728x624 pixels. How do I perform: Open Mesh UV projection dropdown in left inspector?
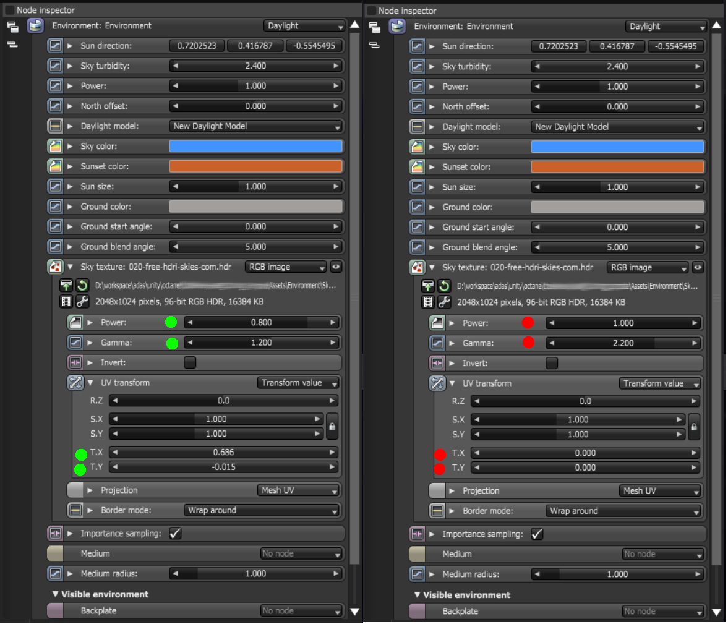(298, 490)
